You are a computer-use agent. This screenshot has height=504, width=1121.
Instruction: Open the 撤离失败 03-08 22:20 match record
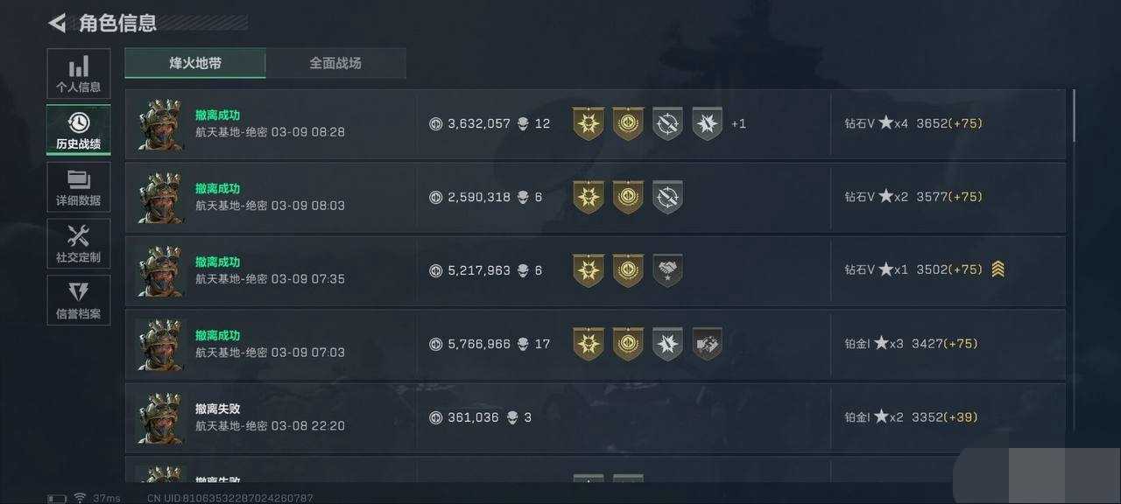(596, 417)
